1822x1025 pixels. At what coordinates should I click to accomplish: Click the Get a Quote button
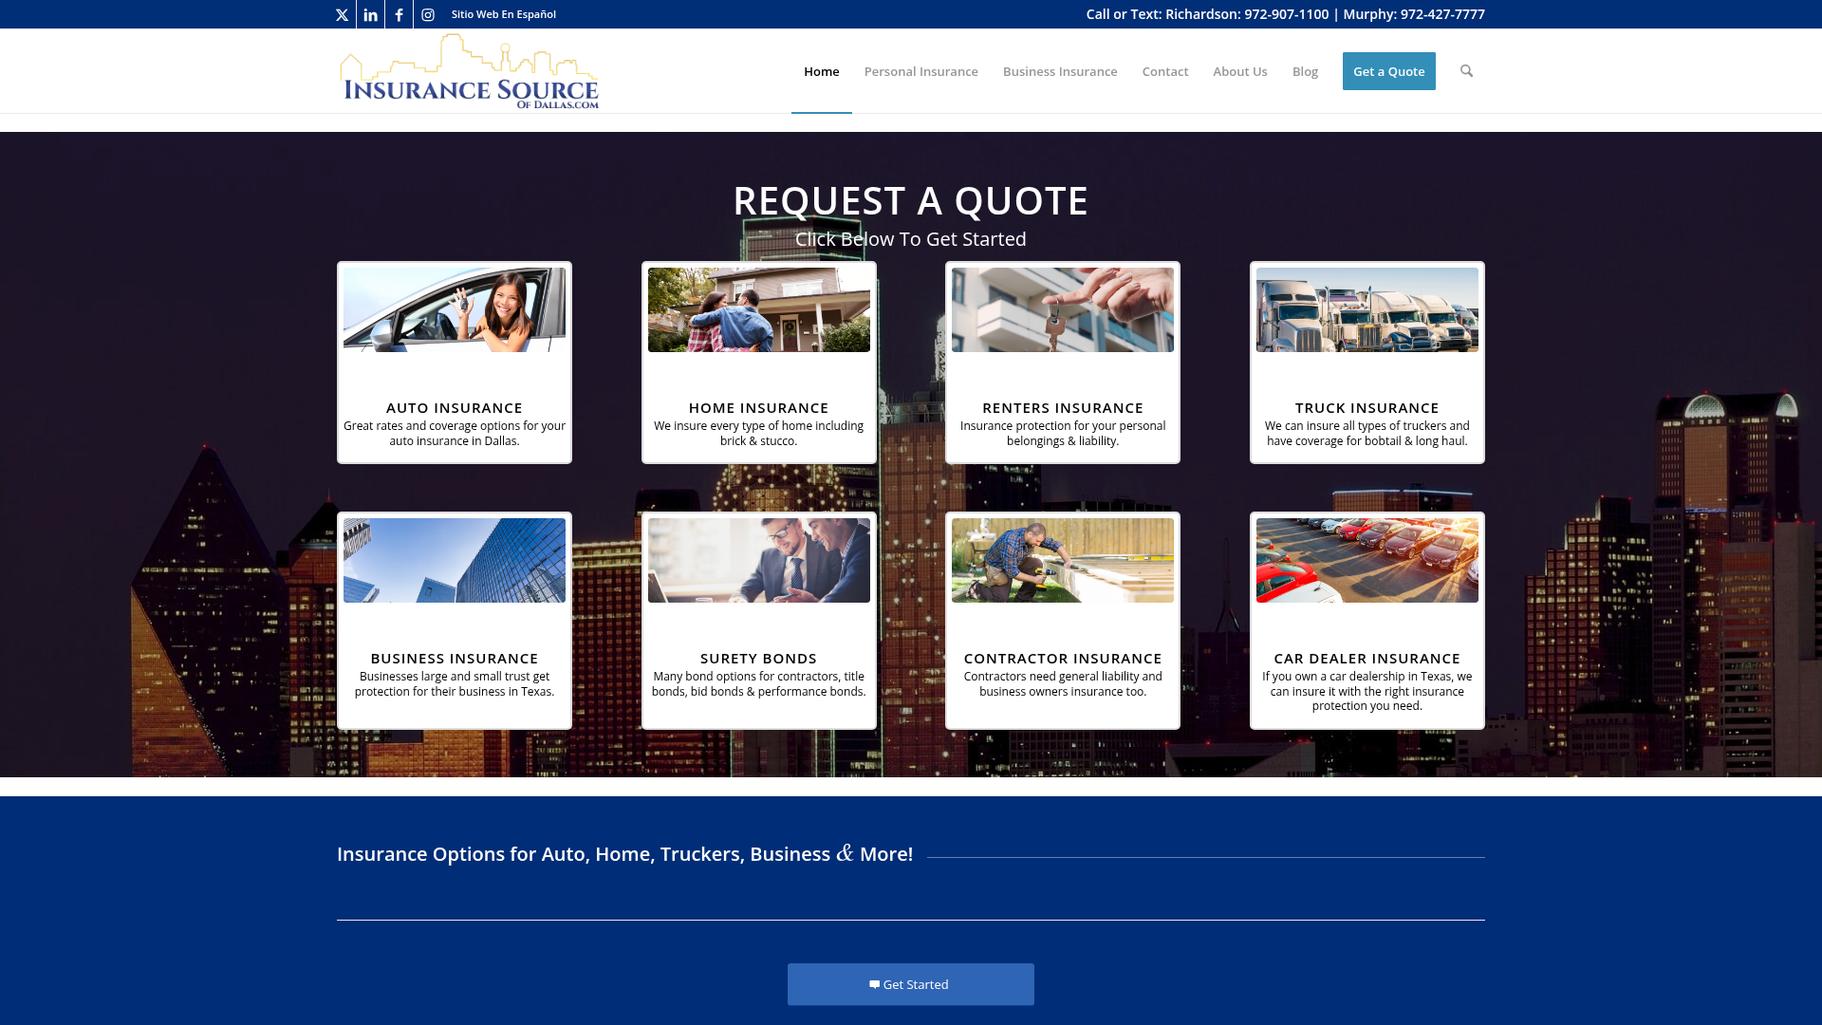[x=1388, y=71]
